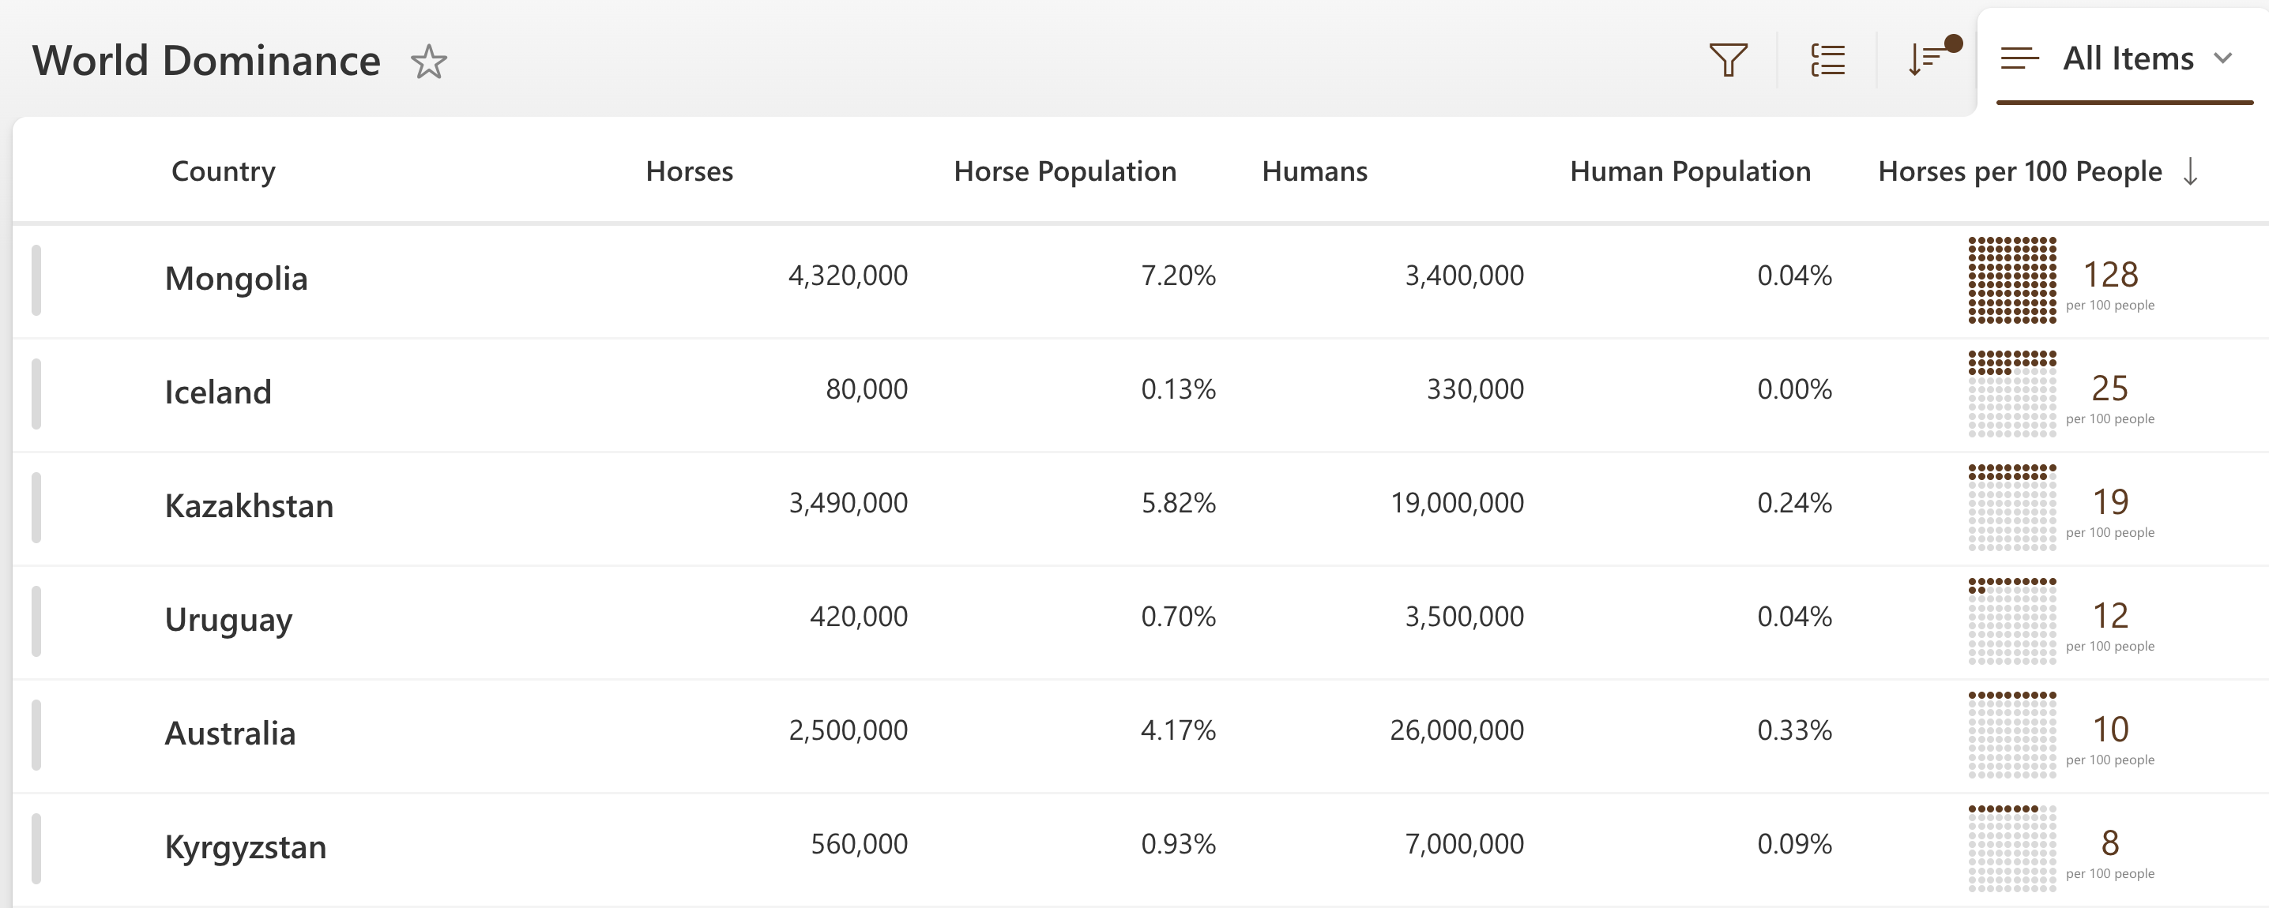2269x908 pixels.
Task: Open the group by list icon
Action: coord(1827,60)
